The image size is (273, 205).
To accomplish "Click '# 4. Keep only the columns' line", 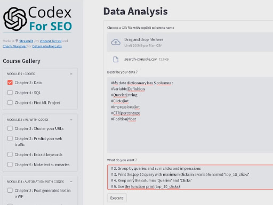I will point(151,181).
